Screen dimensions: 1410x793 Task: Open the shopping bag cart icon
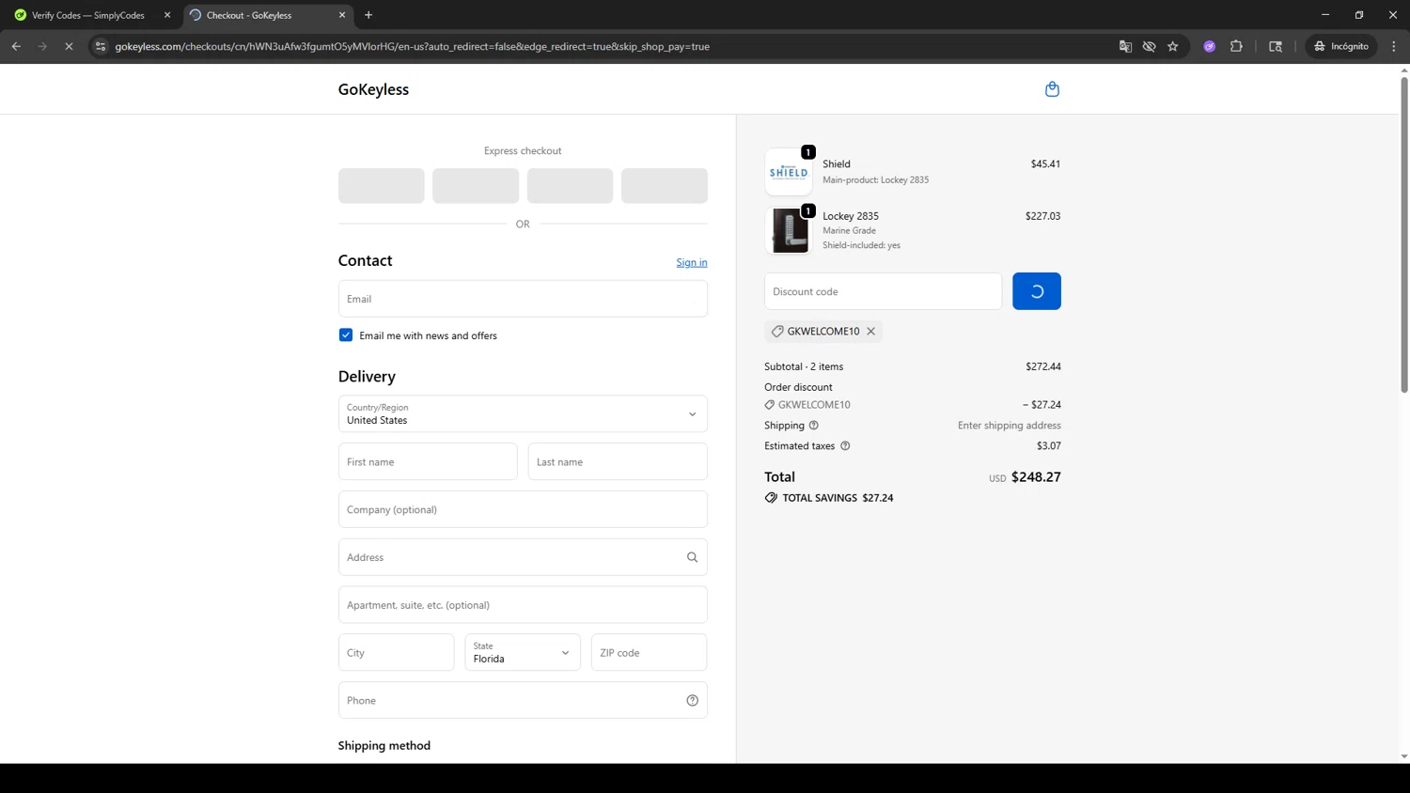coord(1052,89)
